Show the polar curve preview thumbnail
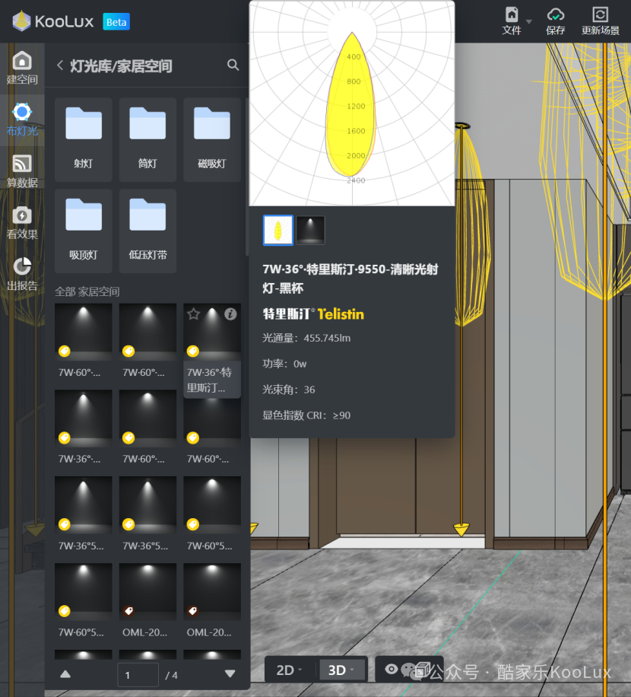631x697 pixels. (x=278, y=231)
